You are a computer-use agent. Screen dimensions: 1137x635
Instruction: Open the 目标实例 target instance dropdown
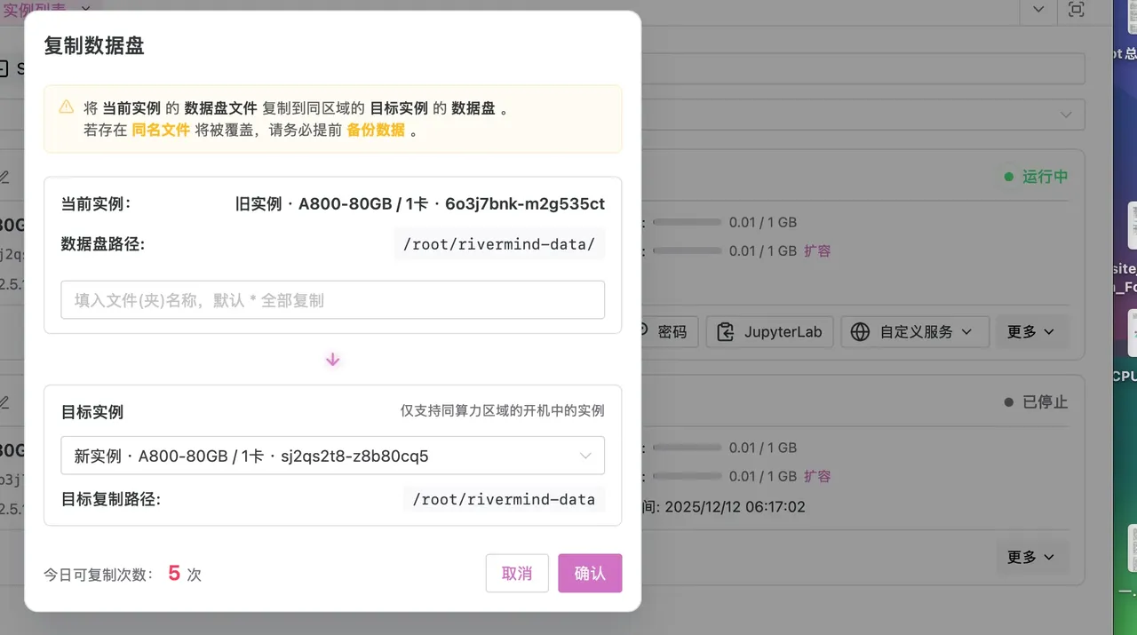[x=332, y=456]
